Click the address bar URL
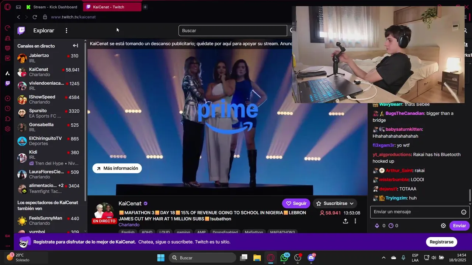Screen dimensions: 472x265 [x=73, y=17]
